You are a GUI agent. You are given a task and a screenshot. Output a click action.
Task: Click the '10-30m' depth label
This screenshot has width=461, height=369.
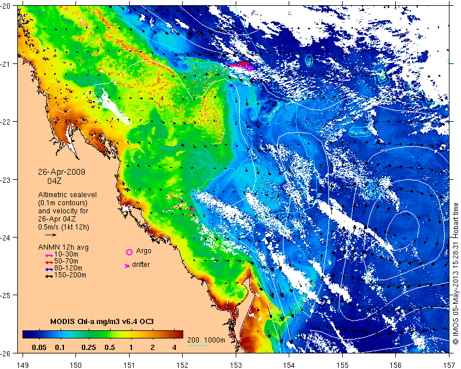tap(66, 254)
